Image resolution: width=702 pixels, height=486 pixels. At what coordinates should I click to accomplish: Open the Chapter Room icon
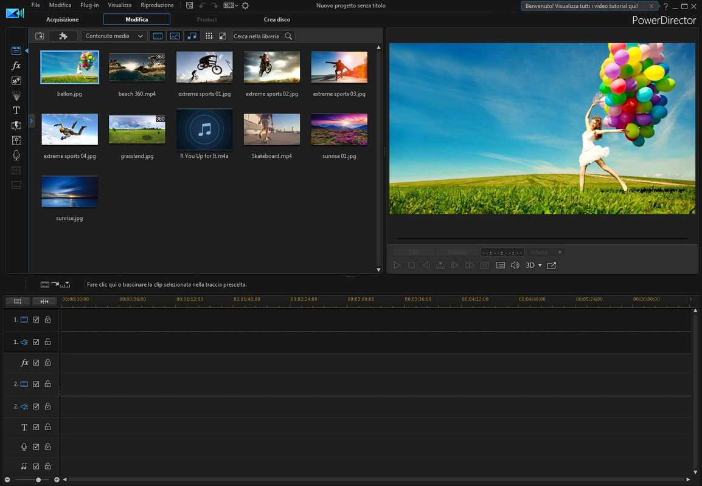(16, 170)
